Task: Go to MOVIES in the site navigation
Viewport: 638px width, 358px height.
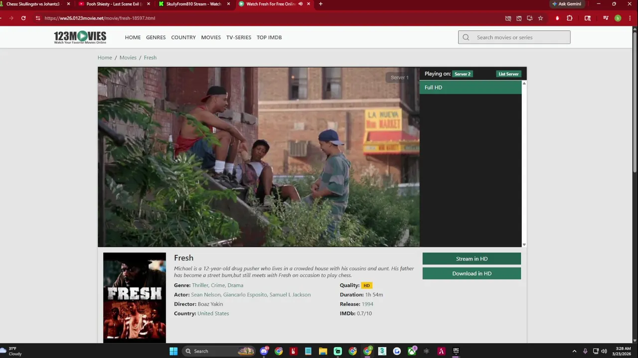Action: point(211,37)
